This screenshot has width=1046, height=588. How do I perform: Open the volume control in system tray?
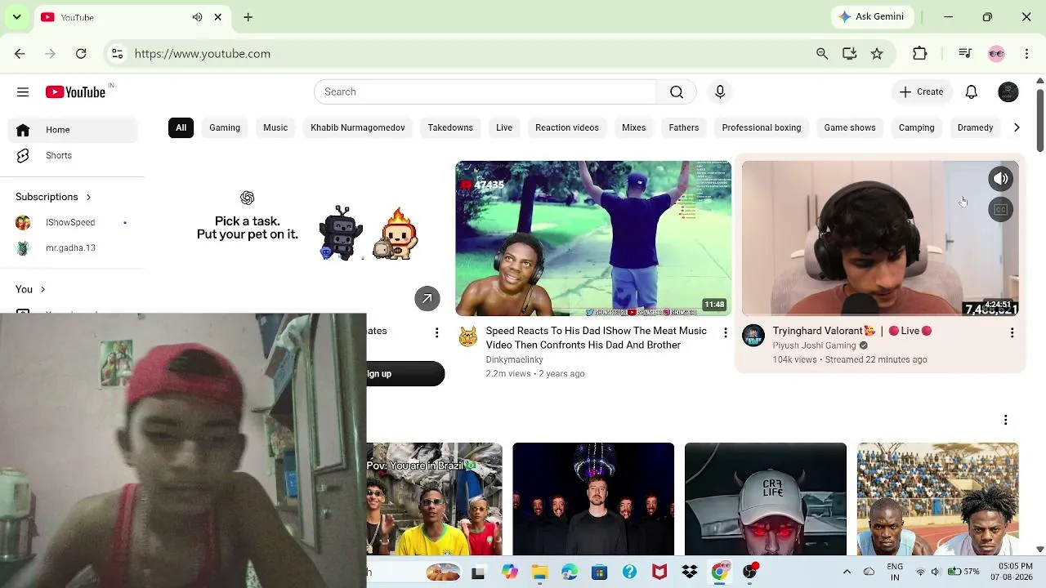click(x=936, y=572)
